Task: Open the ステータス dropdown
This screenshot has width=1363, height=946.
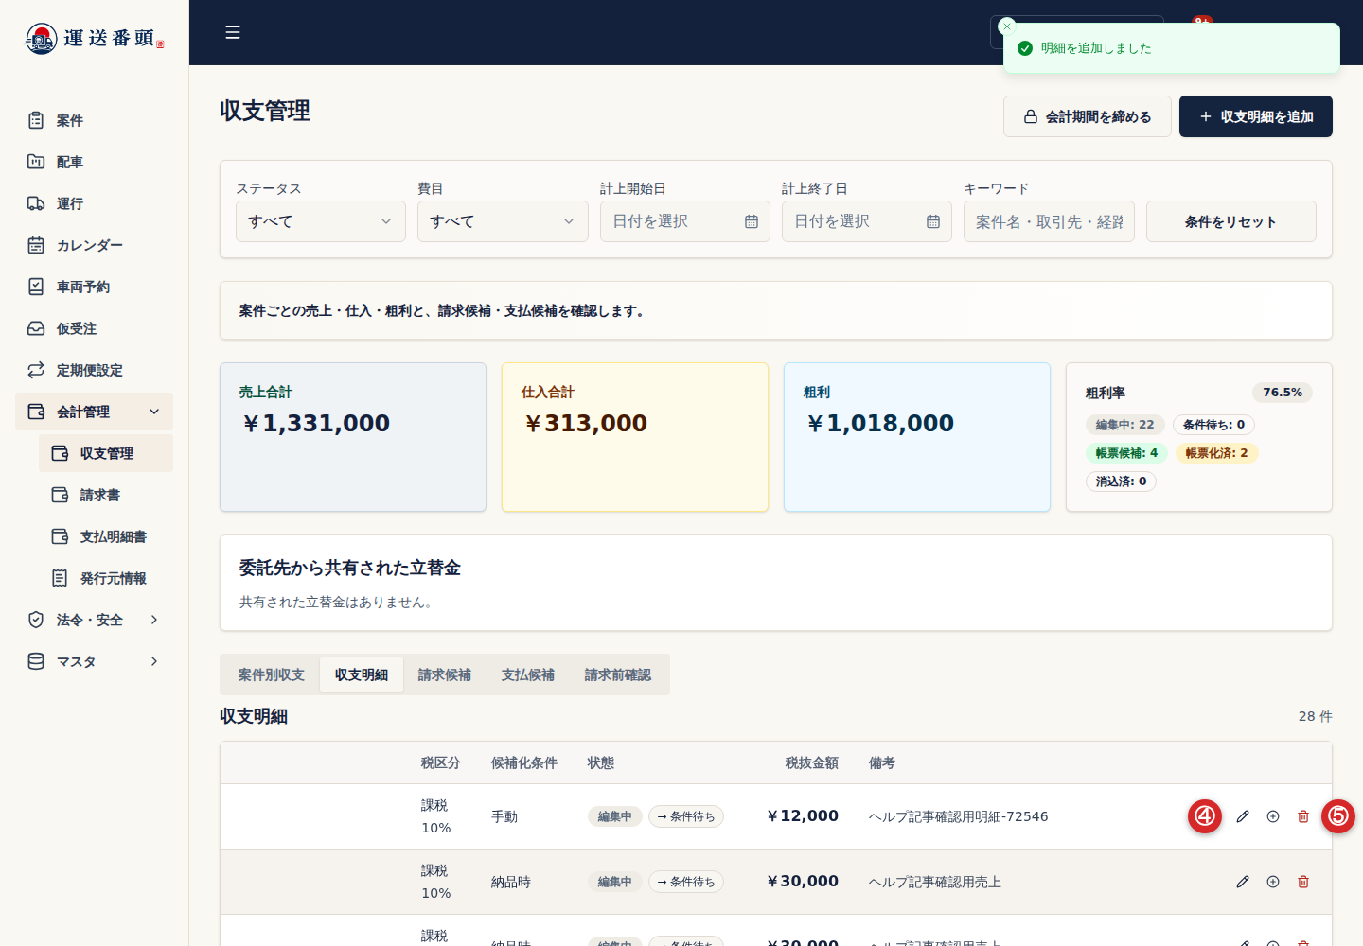Action: coord(321,221)
